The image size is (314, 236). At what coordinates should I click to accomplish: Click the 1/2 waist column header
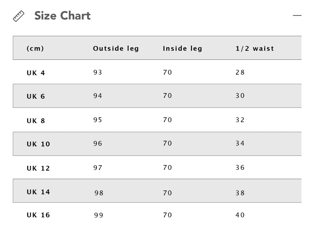coord(255,49)
